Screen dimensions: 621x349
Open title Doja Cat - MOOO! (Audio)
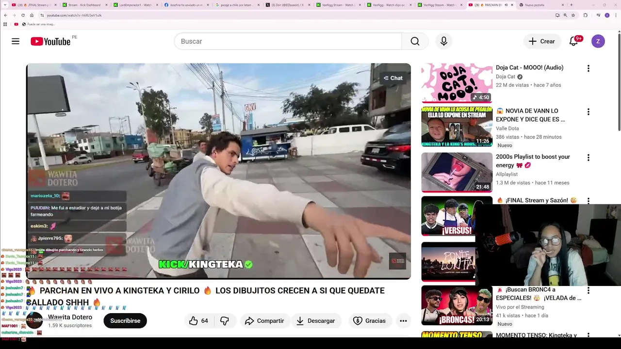(529, 68)
